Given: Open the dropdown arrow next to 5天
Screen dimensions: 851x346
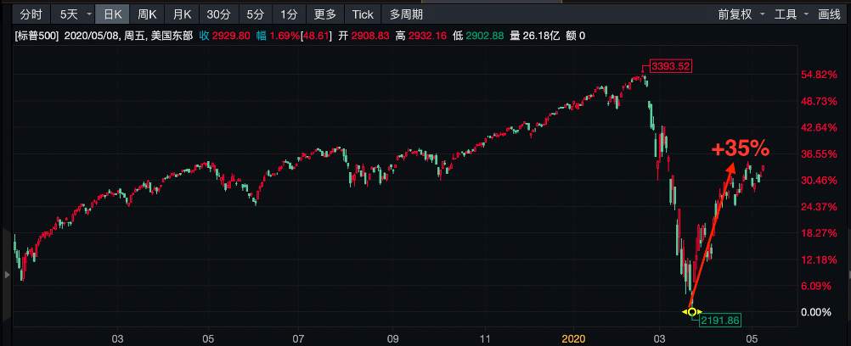Looking at the screenshot, I should pos(89,14).
